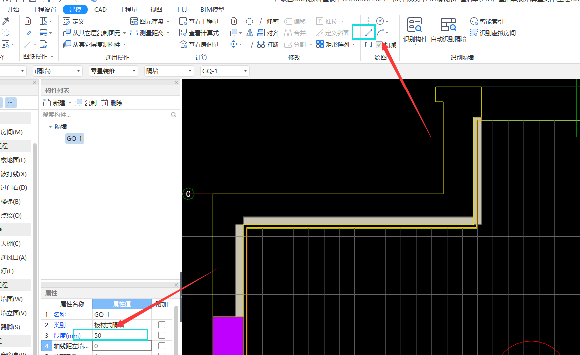Select the straight line drawing tool
The width and height of the screenshot is (580, 355).
[368, 33]
